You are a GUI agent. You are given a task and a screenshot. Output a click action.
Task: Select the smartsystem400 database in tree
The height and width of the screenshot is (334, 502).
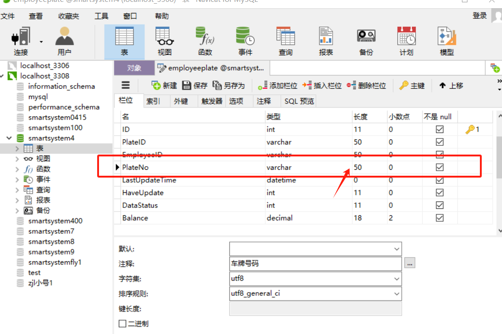[x=55, y=221]
